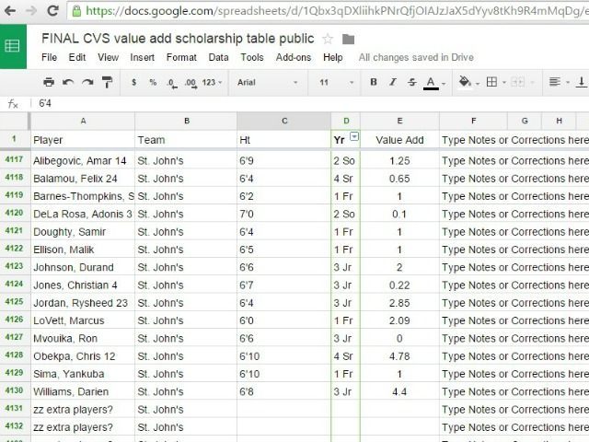The height and width of the screenshot is (442, 589).
Task: Open the View menu
Action: [109, 57]
